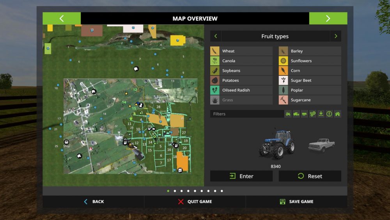Viewport: 390px width, 220px height.
Task: Click the Wheat crop icon swatch
Action: 214,51
